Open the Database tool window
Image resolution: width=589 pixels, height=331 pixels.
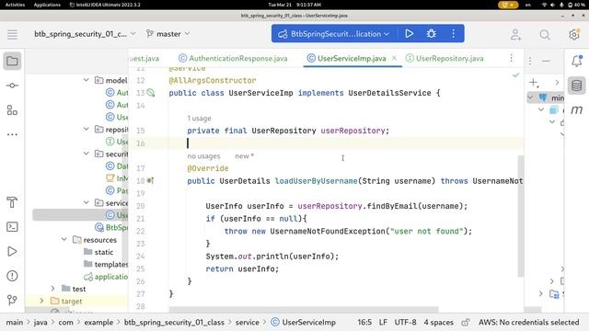(x=577, y=86)
